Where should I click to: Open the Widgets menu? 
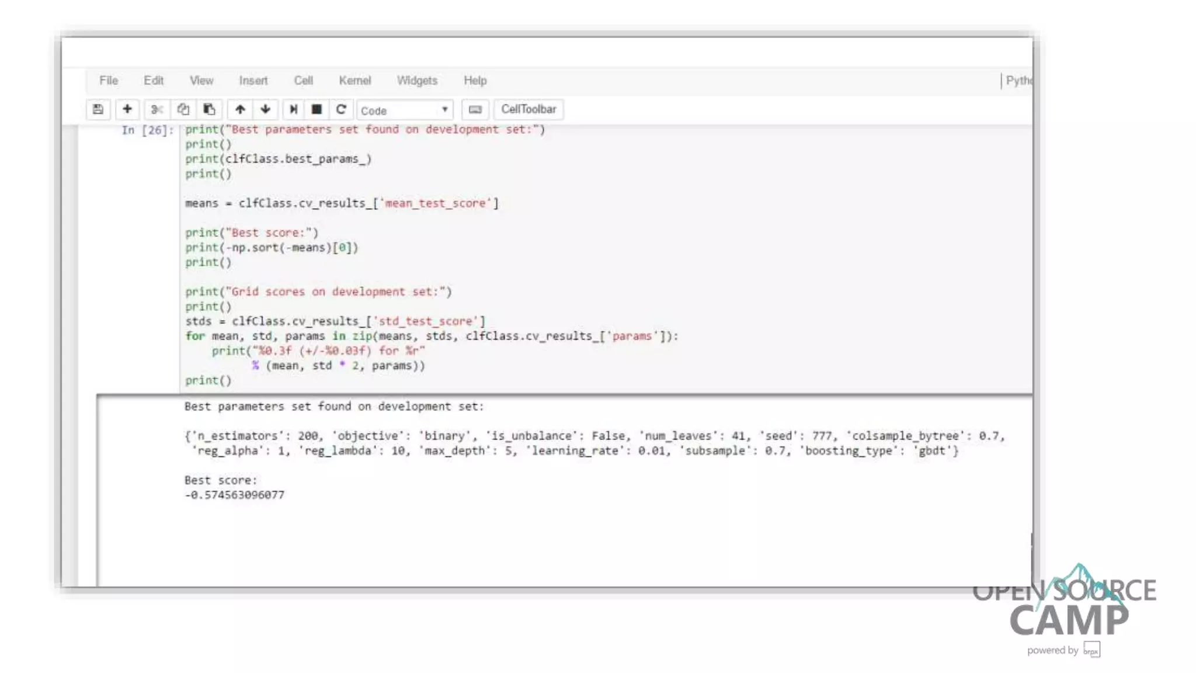point(417,81)
